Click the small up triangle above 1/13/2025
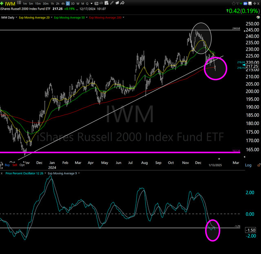This screenshot has height=254, width=261. (219, 159)
